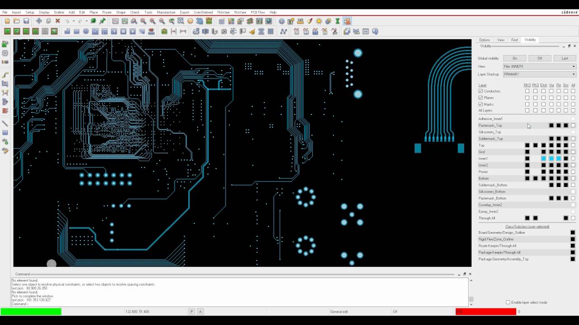Turn global visibility On
The height and width of the screenshot is (325, 579).
click(x=515, y=58)
